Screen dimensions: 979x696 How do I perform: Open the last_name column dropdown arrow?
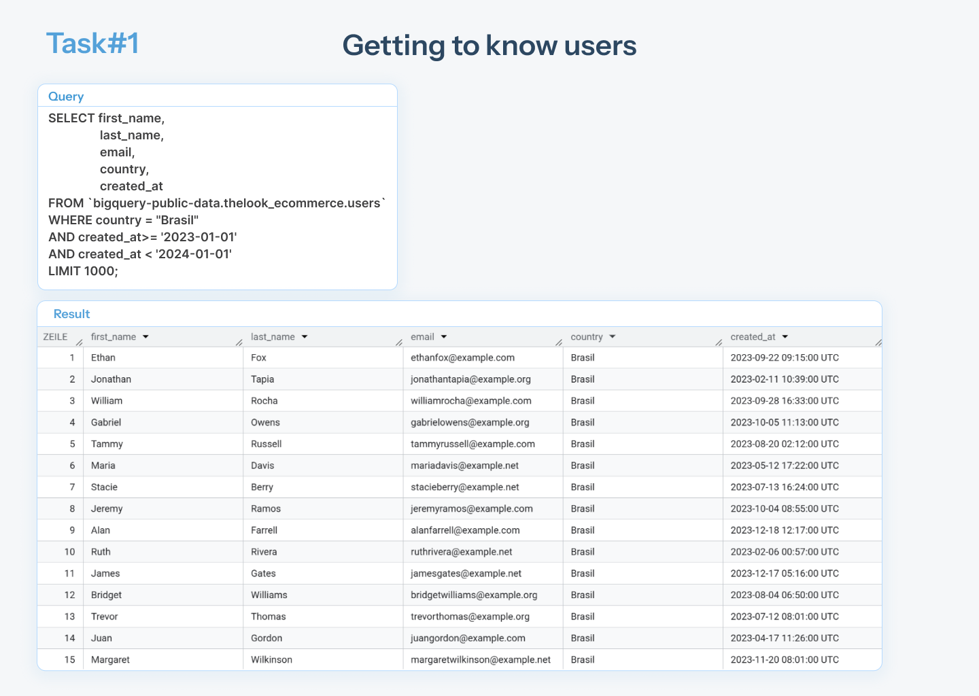tap(305, 337)
